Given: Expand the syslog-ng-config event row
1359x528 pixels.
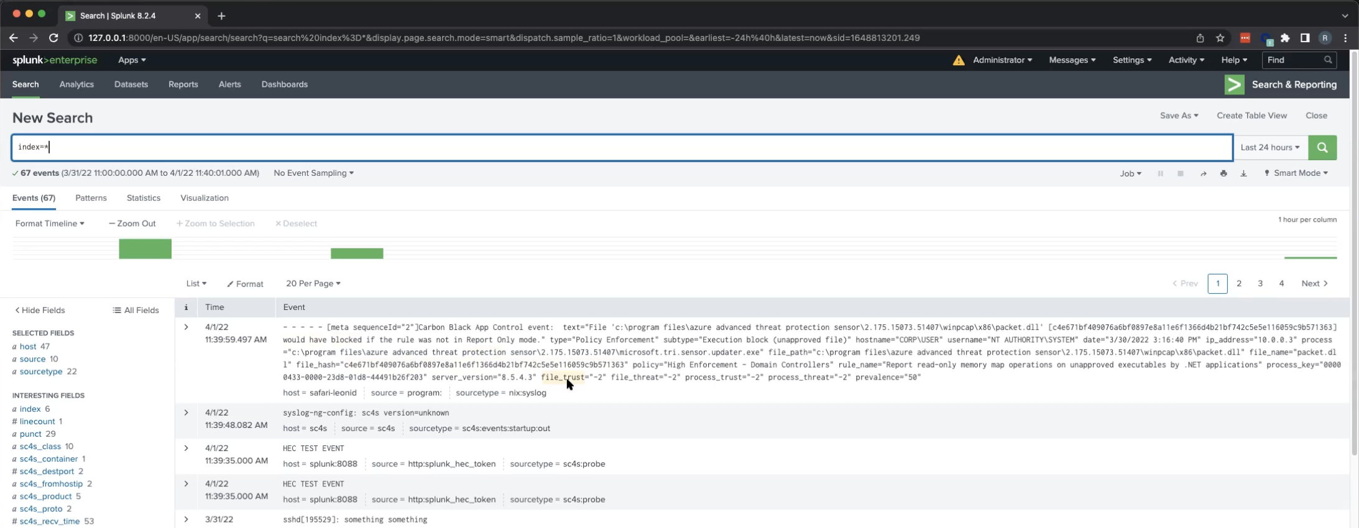Looking at the screenshot, I should click(186, 413).
